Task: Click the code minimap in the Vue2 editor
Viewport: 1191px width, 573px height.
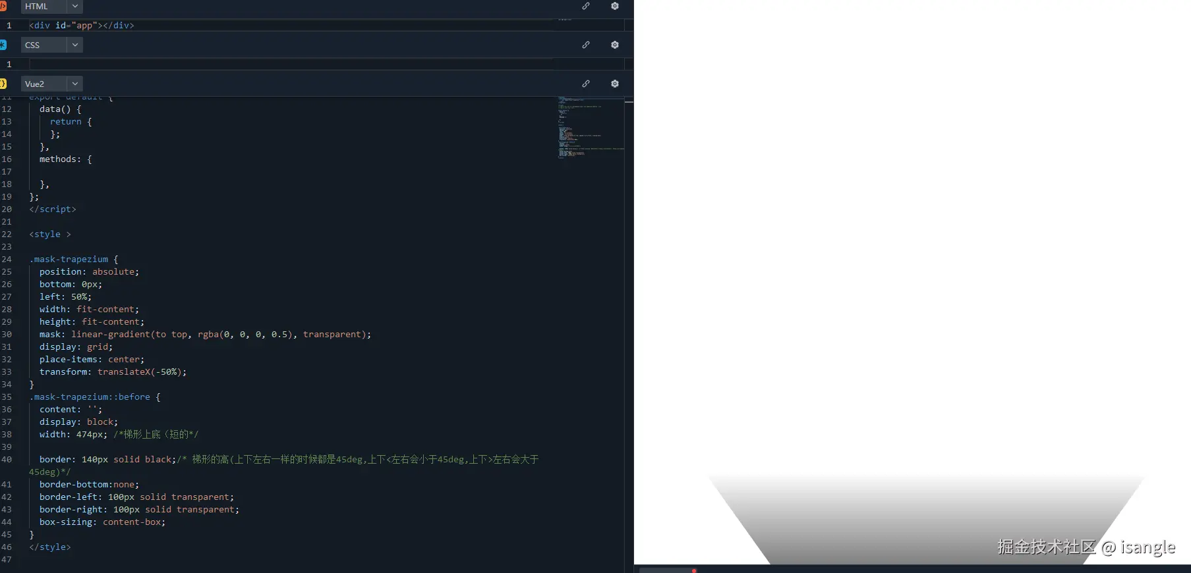Action: coord(590,128)
